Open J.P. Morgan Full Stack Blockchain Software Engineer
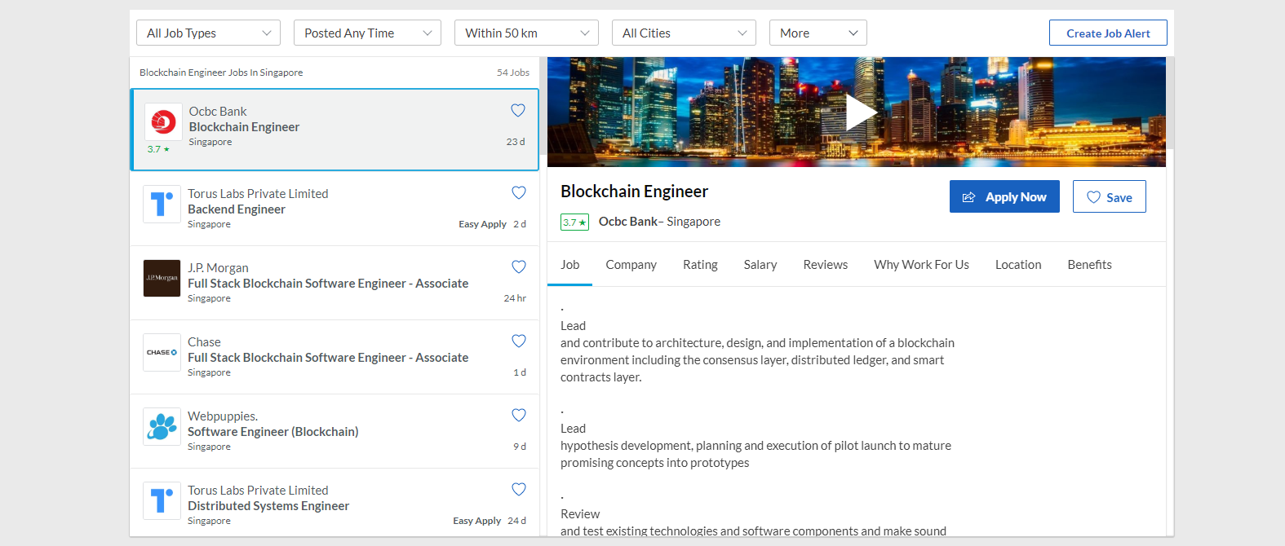 pos(328,283)
